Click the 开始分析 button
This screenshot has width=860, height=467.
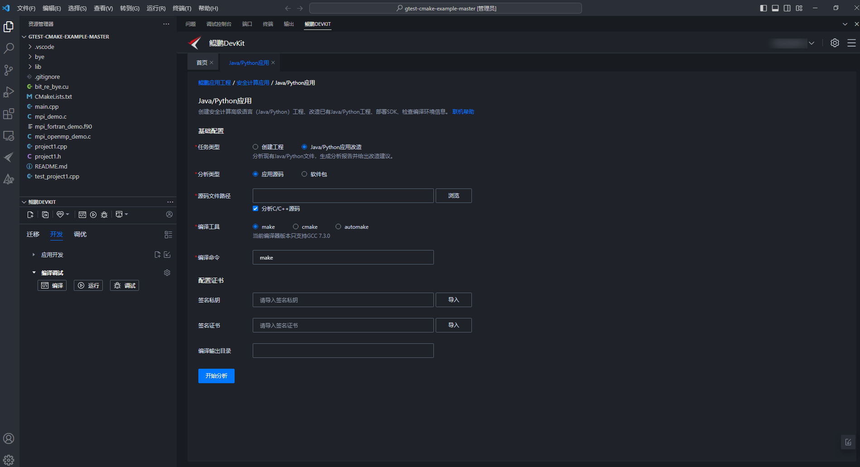[216, 376]
